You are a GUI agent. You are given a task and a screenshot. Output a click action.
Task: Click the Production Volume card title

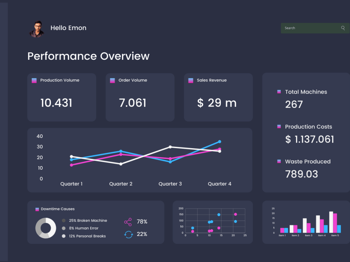coord(59,80)
